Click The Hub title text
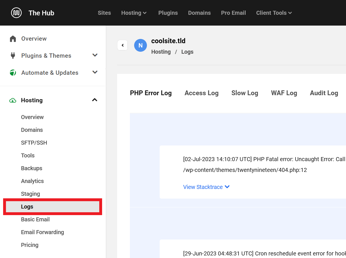 pos(41,13)
